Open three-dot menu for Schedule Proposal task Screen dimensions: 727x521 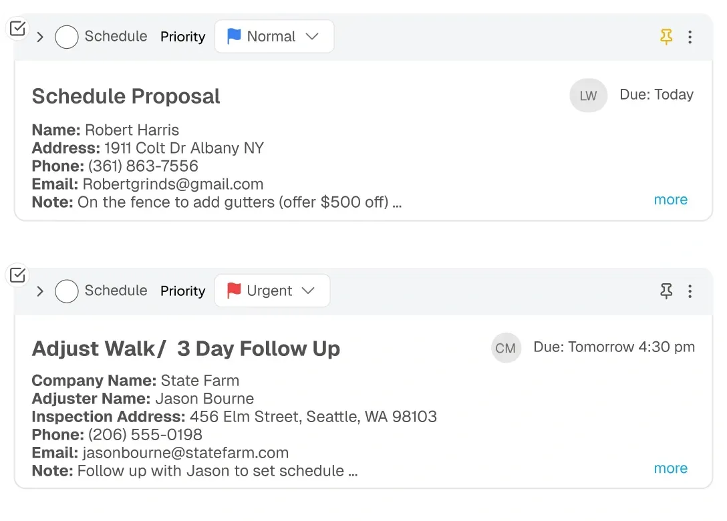(690, 37)
